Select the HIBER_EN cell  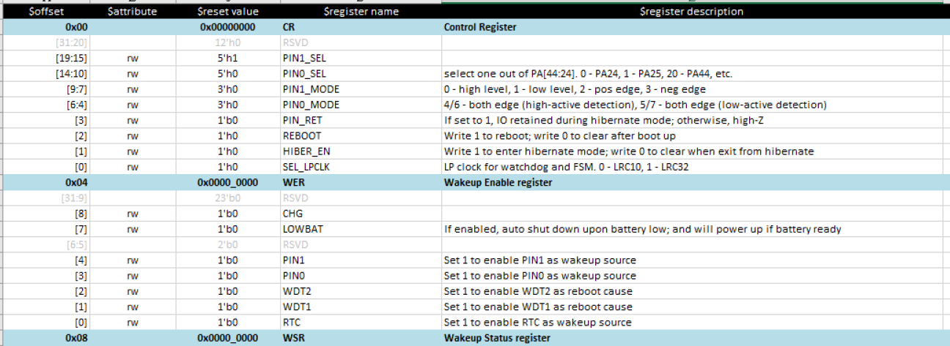click(303, 151)
